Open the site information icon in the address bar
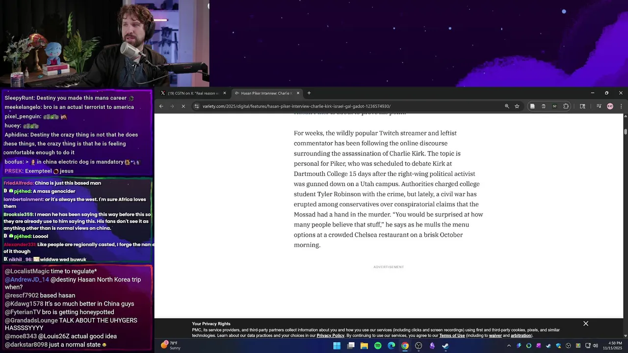The image size is (628, 353). [197, 106]
